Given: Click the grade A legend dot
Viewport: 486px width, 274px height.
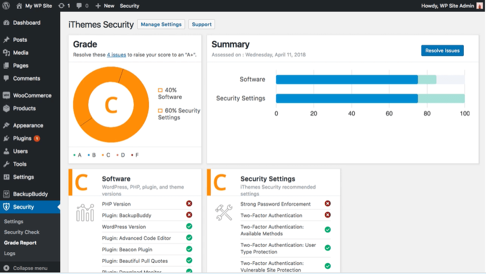Looking at the screenshot, I should click(74, 155).
